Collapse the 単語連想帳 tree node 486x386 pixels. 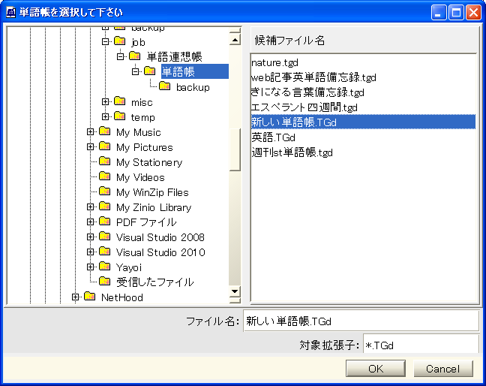(x=120, y=56)
